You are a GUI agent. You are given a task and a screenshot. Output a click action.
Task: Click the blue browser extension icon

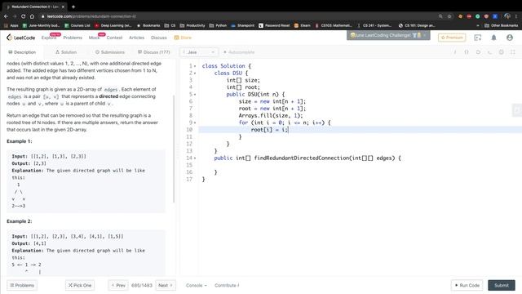[495, 16]
